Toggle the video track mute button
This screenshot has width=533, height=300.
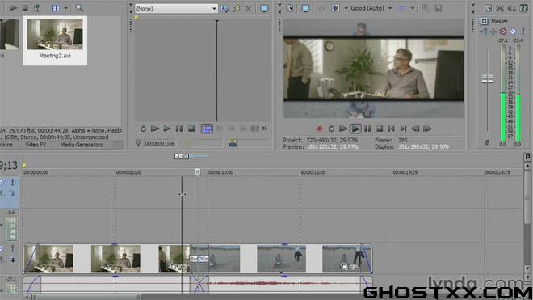(2, 248)
